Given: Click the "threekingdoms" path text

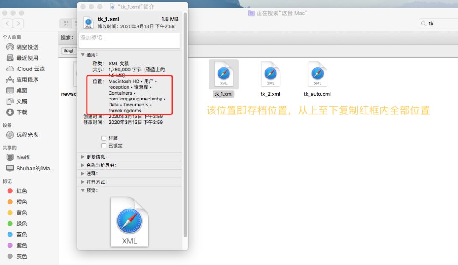Looking at the screenshot, I should [x=125, y=110].
